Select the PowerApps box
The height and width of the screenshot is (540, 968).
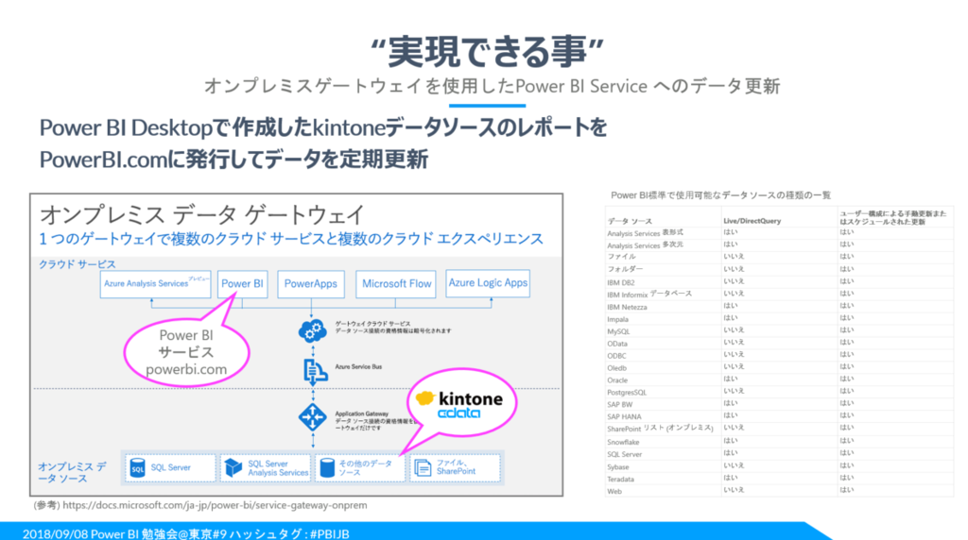310,284
